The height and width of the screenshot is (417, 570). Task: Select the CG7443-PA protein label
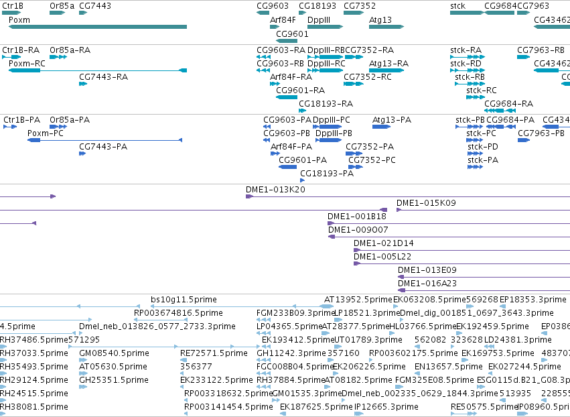click(103, 147)
